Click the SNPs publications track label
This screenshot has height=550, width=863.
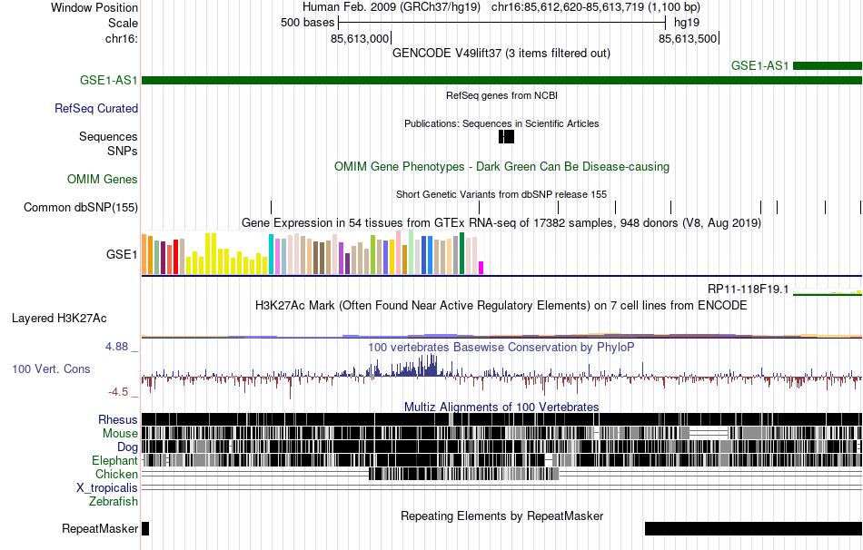coord(123,151)
